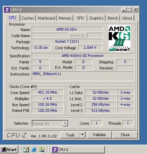Open the Bench tab
Image resolution: width=147 pixels, height=154 pixels.
point(113,18)
